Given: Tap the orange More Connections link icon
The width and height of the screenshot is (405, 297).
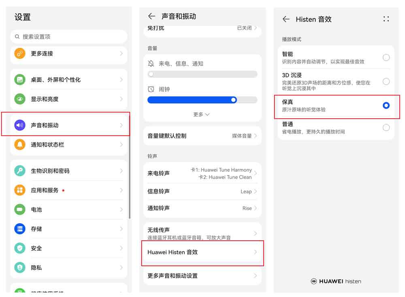Looking at the screenshot, I should pos(20,53).
